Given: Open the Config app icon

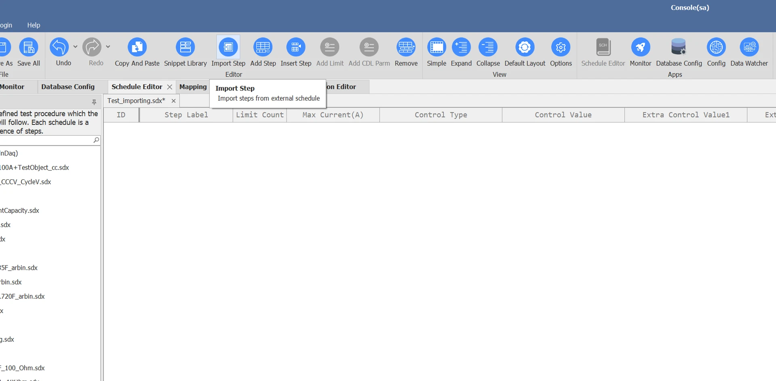Looking at the screenshot, I should (716, 47).
